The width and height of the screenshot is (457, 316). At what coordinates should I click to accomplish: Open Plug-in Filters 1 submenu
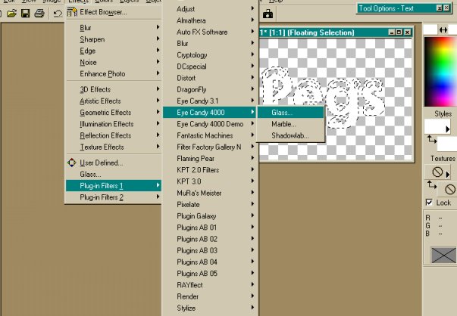[x=114, y=186]
